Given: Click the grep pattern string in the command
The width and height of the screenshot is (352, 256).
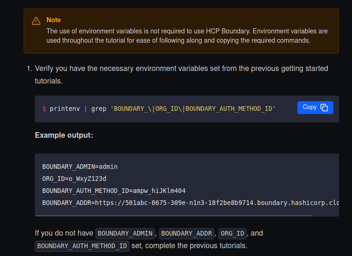Looking at the screenshot, I should 193,109.
